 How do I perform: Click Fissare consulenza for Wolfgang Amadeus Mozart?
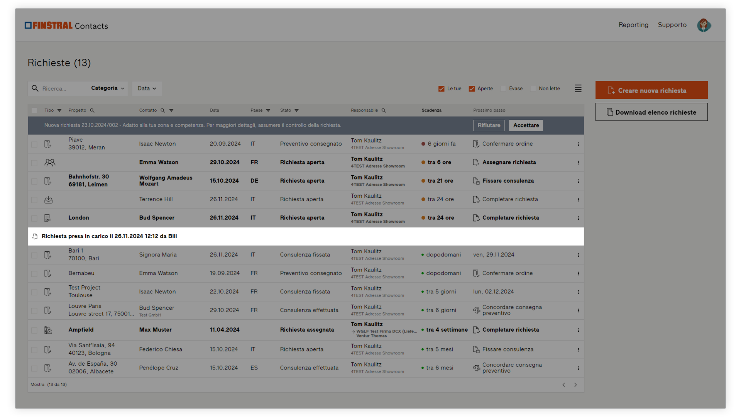pos(503,181)
